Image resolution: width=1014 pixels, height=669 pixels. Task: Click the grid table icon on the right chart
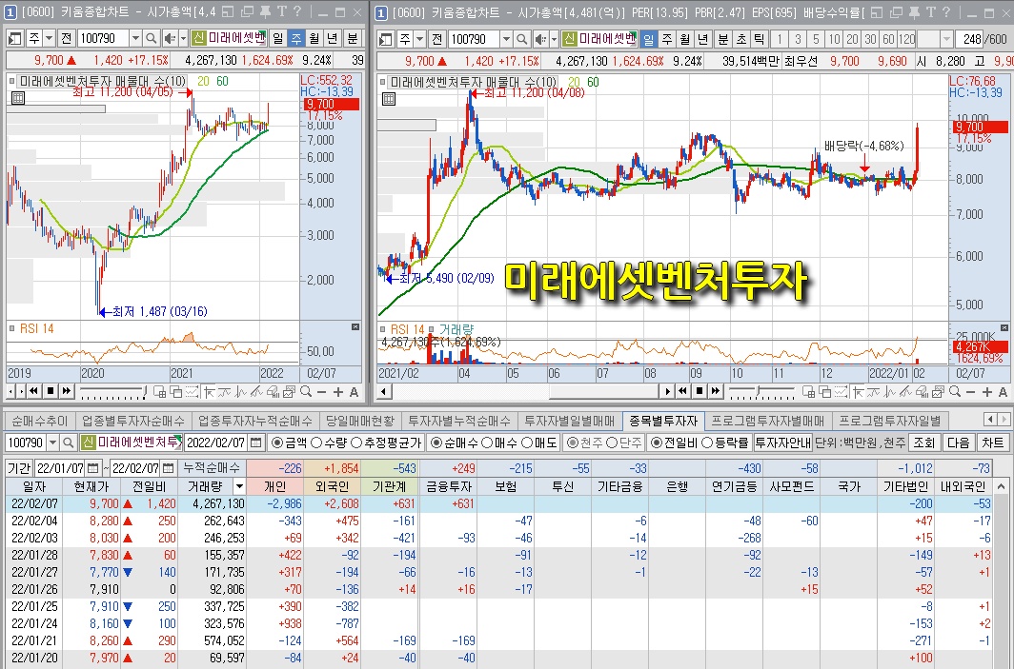click(389, 99)
